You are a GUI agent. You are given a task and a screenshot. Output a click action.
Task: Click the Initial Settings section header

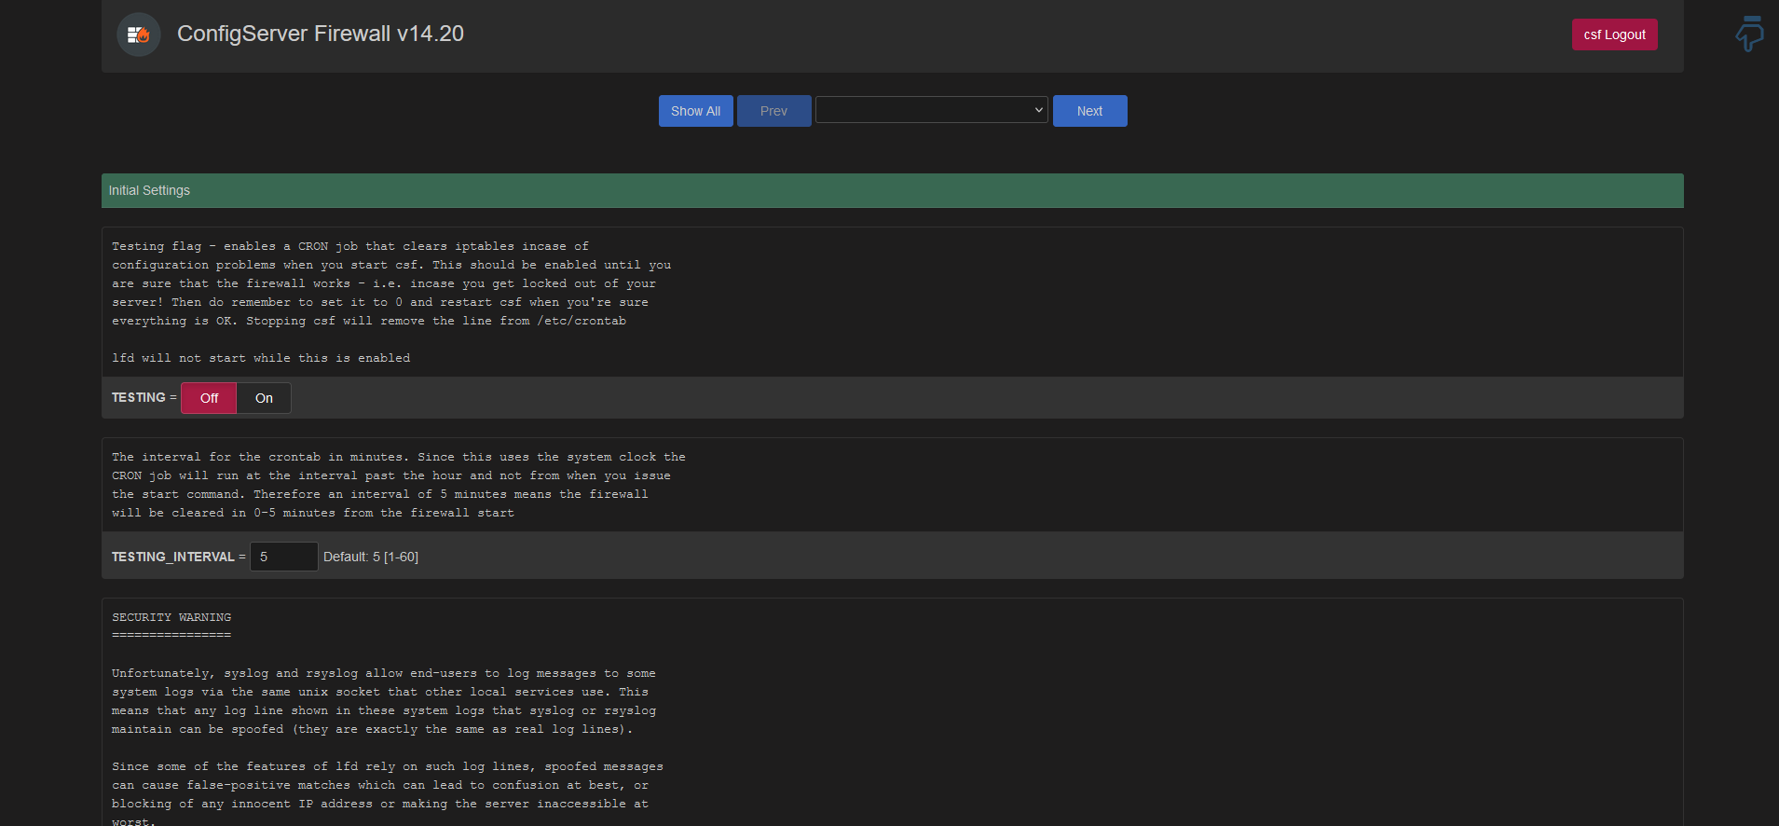click(892, 190)
